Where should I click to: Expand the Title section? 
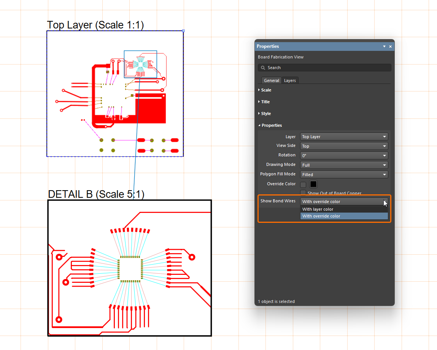(x=264, y=102)
